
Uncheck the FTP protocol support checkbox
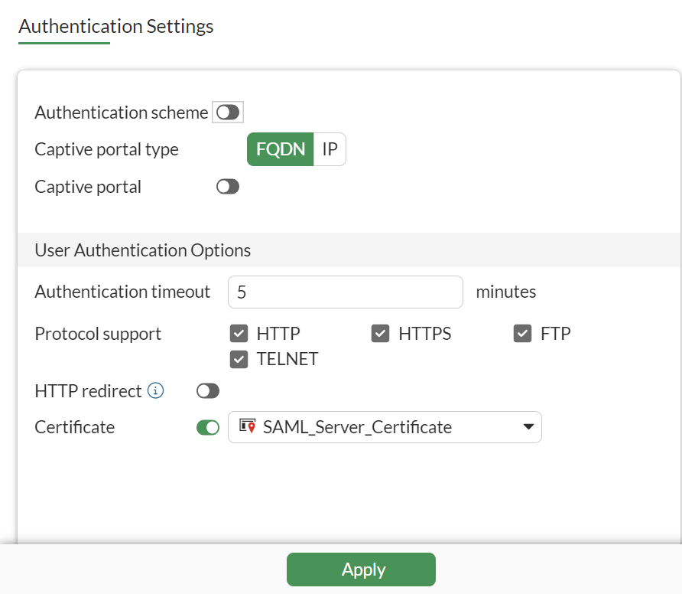click(521, 333)
